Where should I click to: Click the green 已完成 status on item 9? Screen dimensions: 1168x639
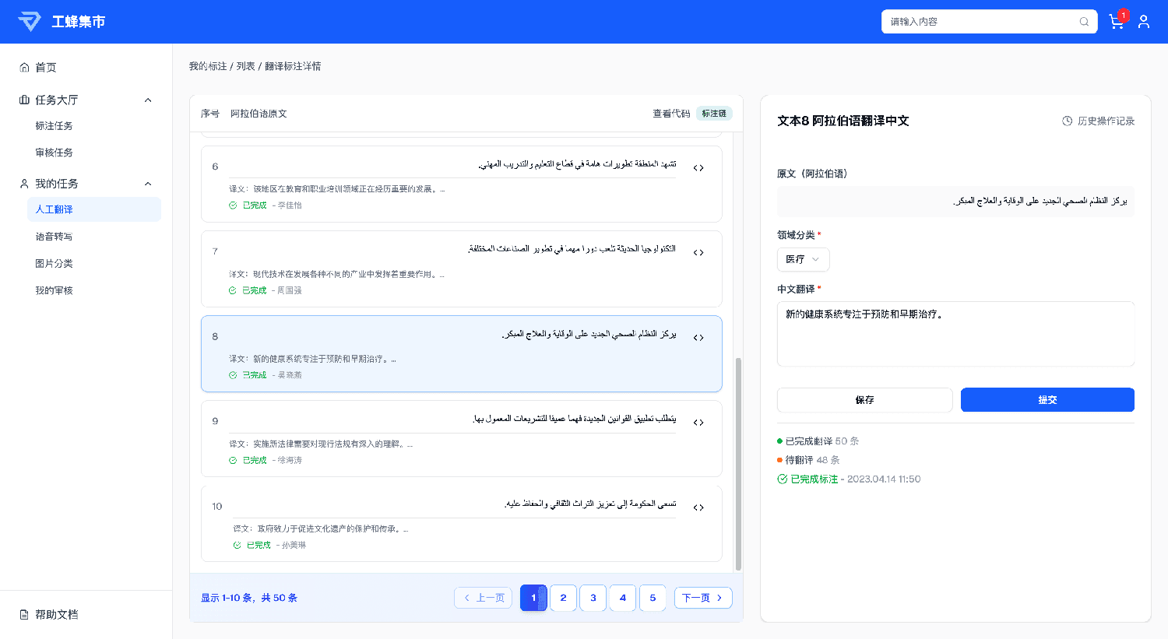(x=253, y=460)
